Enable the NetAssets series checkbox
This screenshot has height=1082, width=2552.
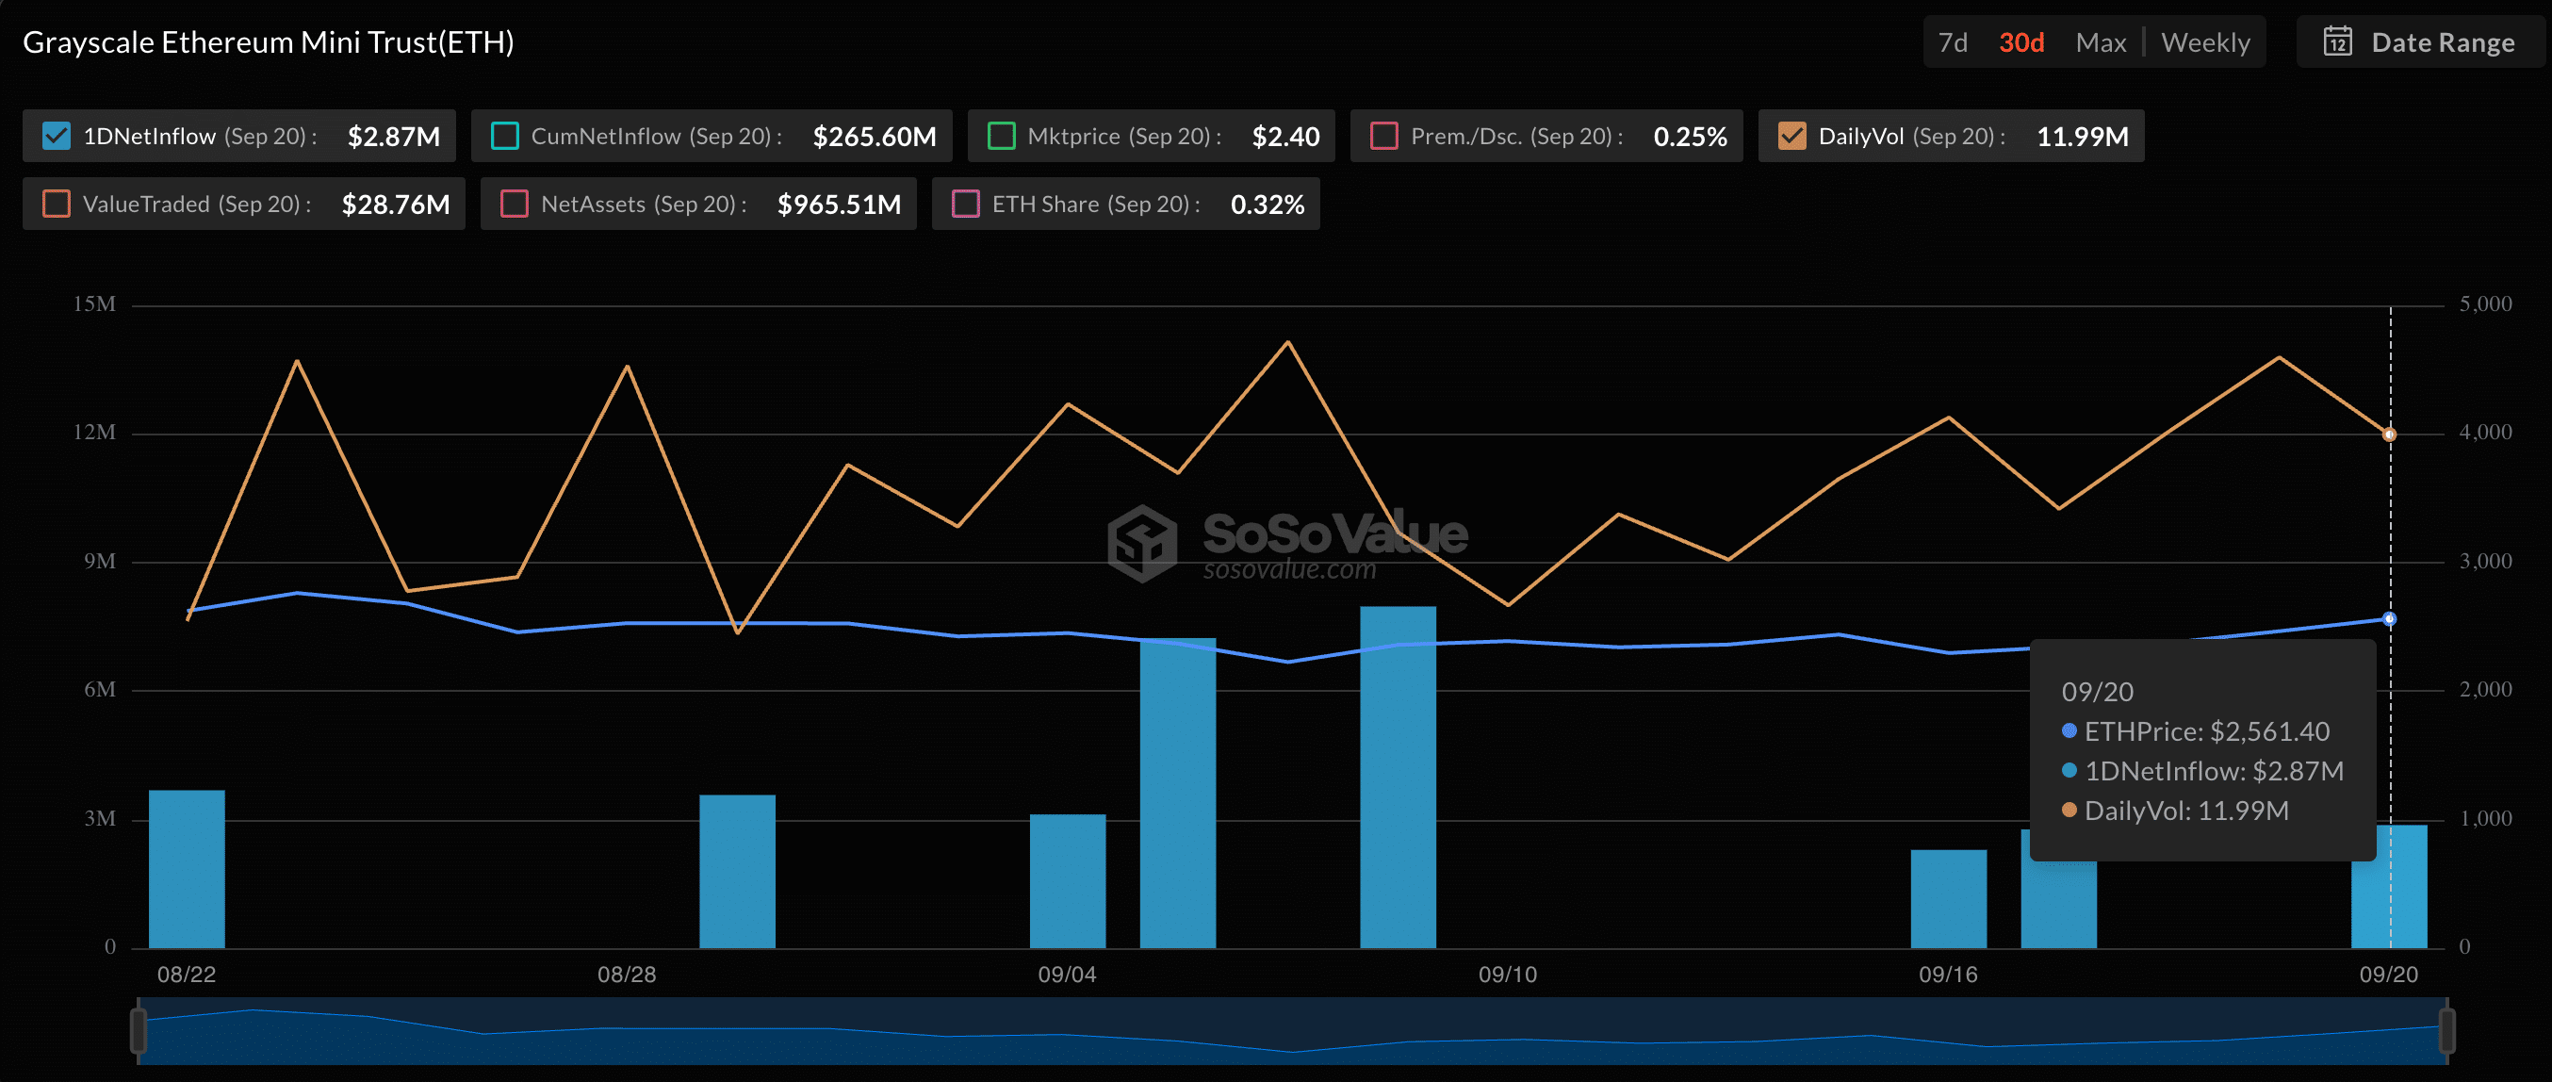[x=515, y=204]
